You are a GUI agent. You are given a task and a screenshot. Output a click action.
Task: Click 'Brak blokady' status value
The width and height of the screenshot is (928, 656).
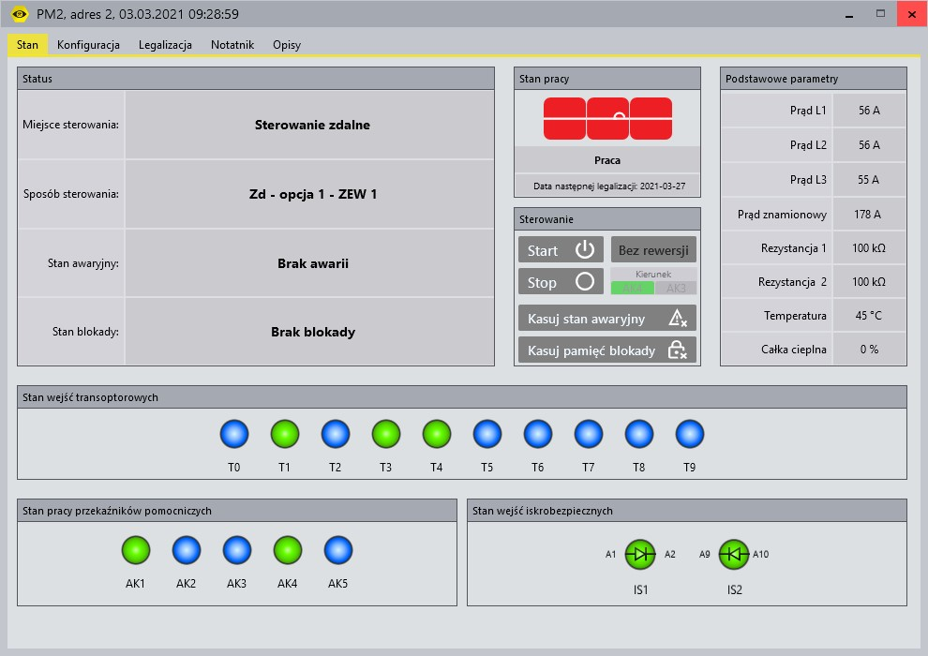point(313,332)
